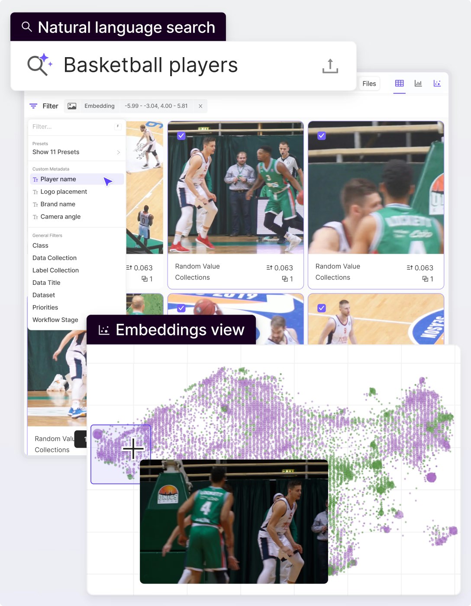Click the image icon on the Embedding filter chip
The width and height of the screenshot is (471, 606).
pyautogui.click(x=71, y=106)
